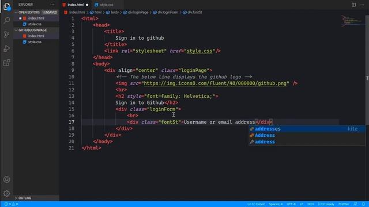Open the Search view in the activity bar
Screen dimensions: 369x207
coord(7,21)
